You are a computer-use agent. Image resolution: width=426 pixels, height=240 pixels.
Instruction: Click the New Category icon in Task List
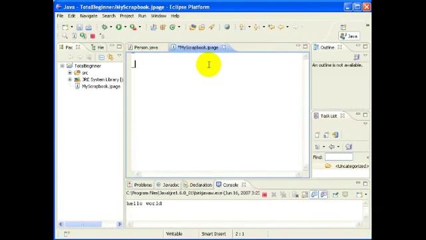(326, 135)
